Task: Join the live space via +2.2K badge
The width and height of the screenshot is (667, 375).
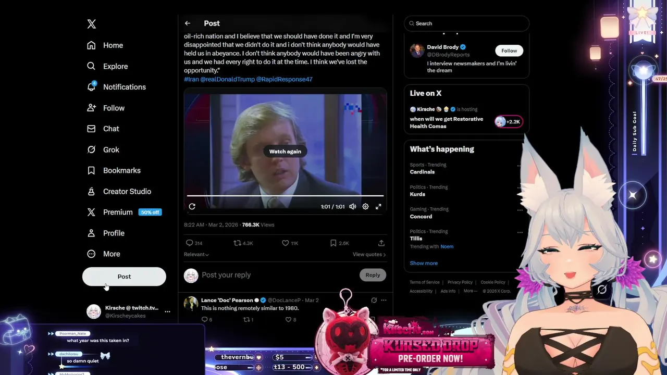Action: tap(508, 122)
